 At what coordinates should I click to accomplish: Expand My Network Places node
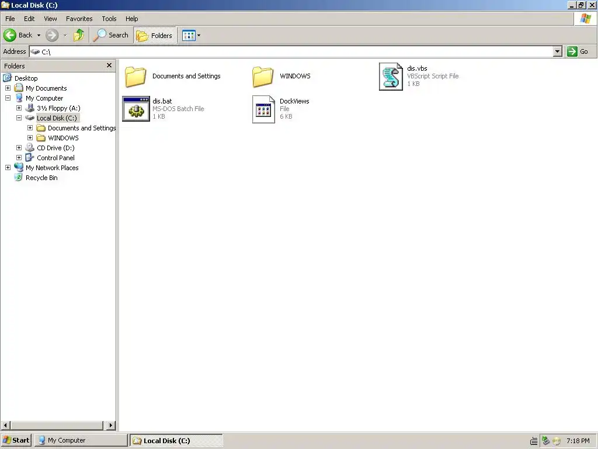click(8, 168)
